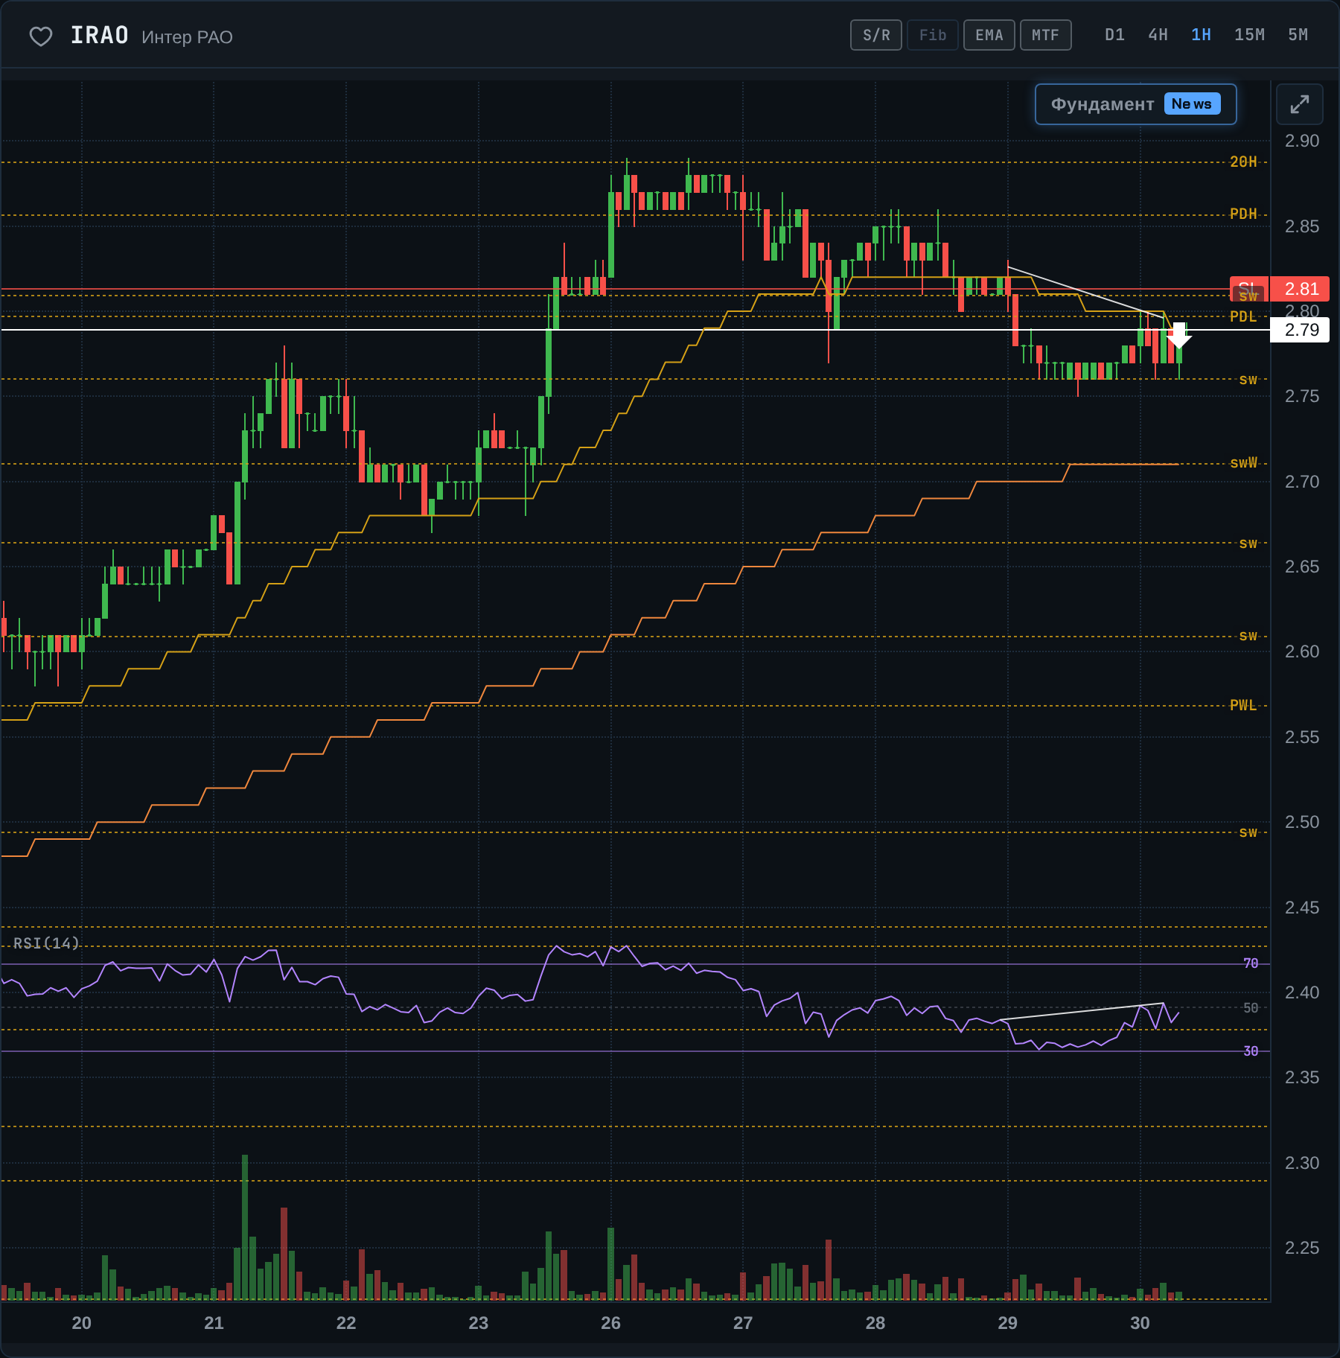Click the PDH level label

(x=1243, y=214)
